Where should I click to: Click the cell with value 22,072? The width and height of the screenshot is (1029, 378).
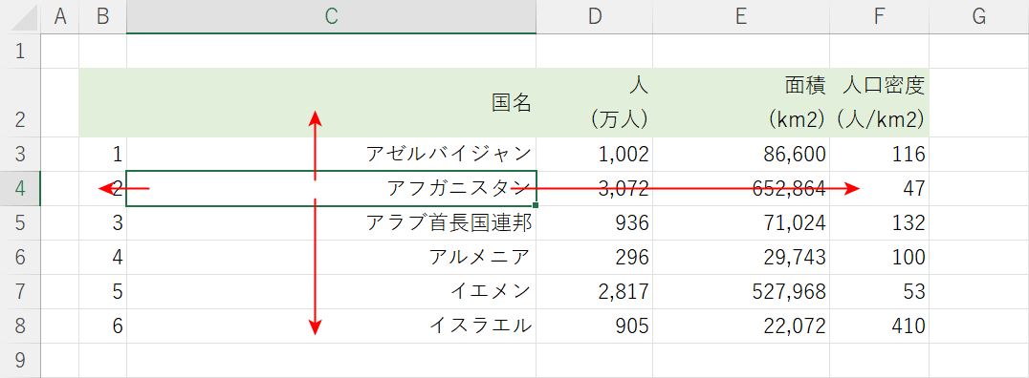(741, 326)
